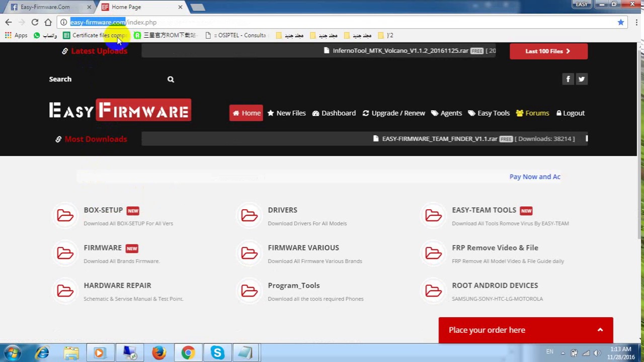Open the taskbar clock showing 1:13 AM
The height and width of the screenshot is (362, 644).
pyautogui.click(x=620, y=353)
